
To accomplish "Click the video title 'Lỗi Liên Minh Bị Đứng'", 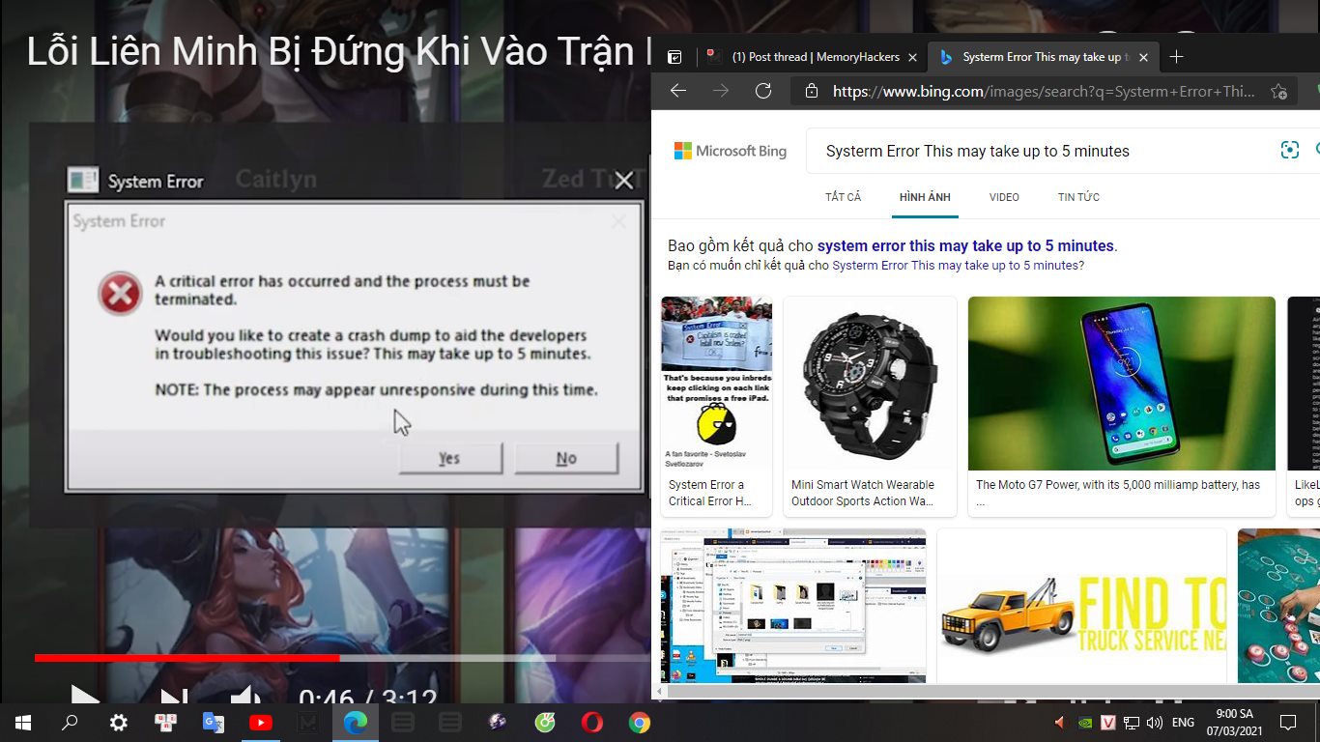I will 337,51.
